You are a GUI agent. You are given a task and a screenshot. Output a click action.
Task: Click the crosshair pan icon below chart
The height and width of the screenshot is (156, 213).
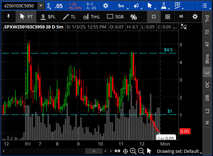pos(125,151)
